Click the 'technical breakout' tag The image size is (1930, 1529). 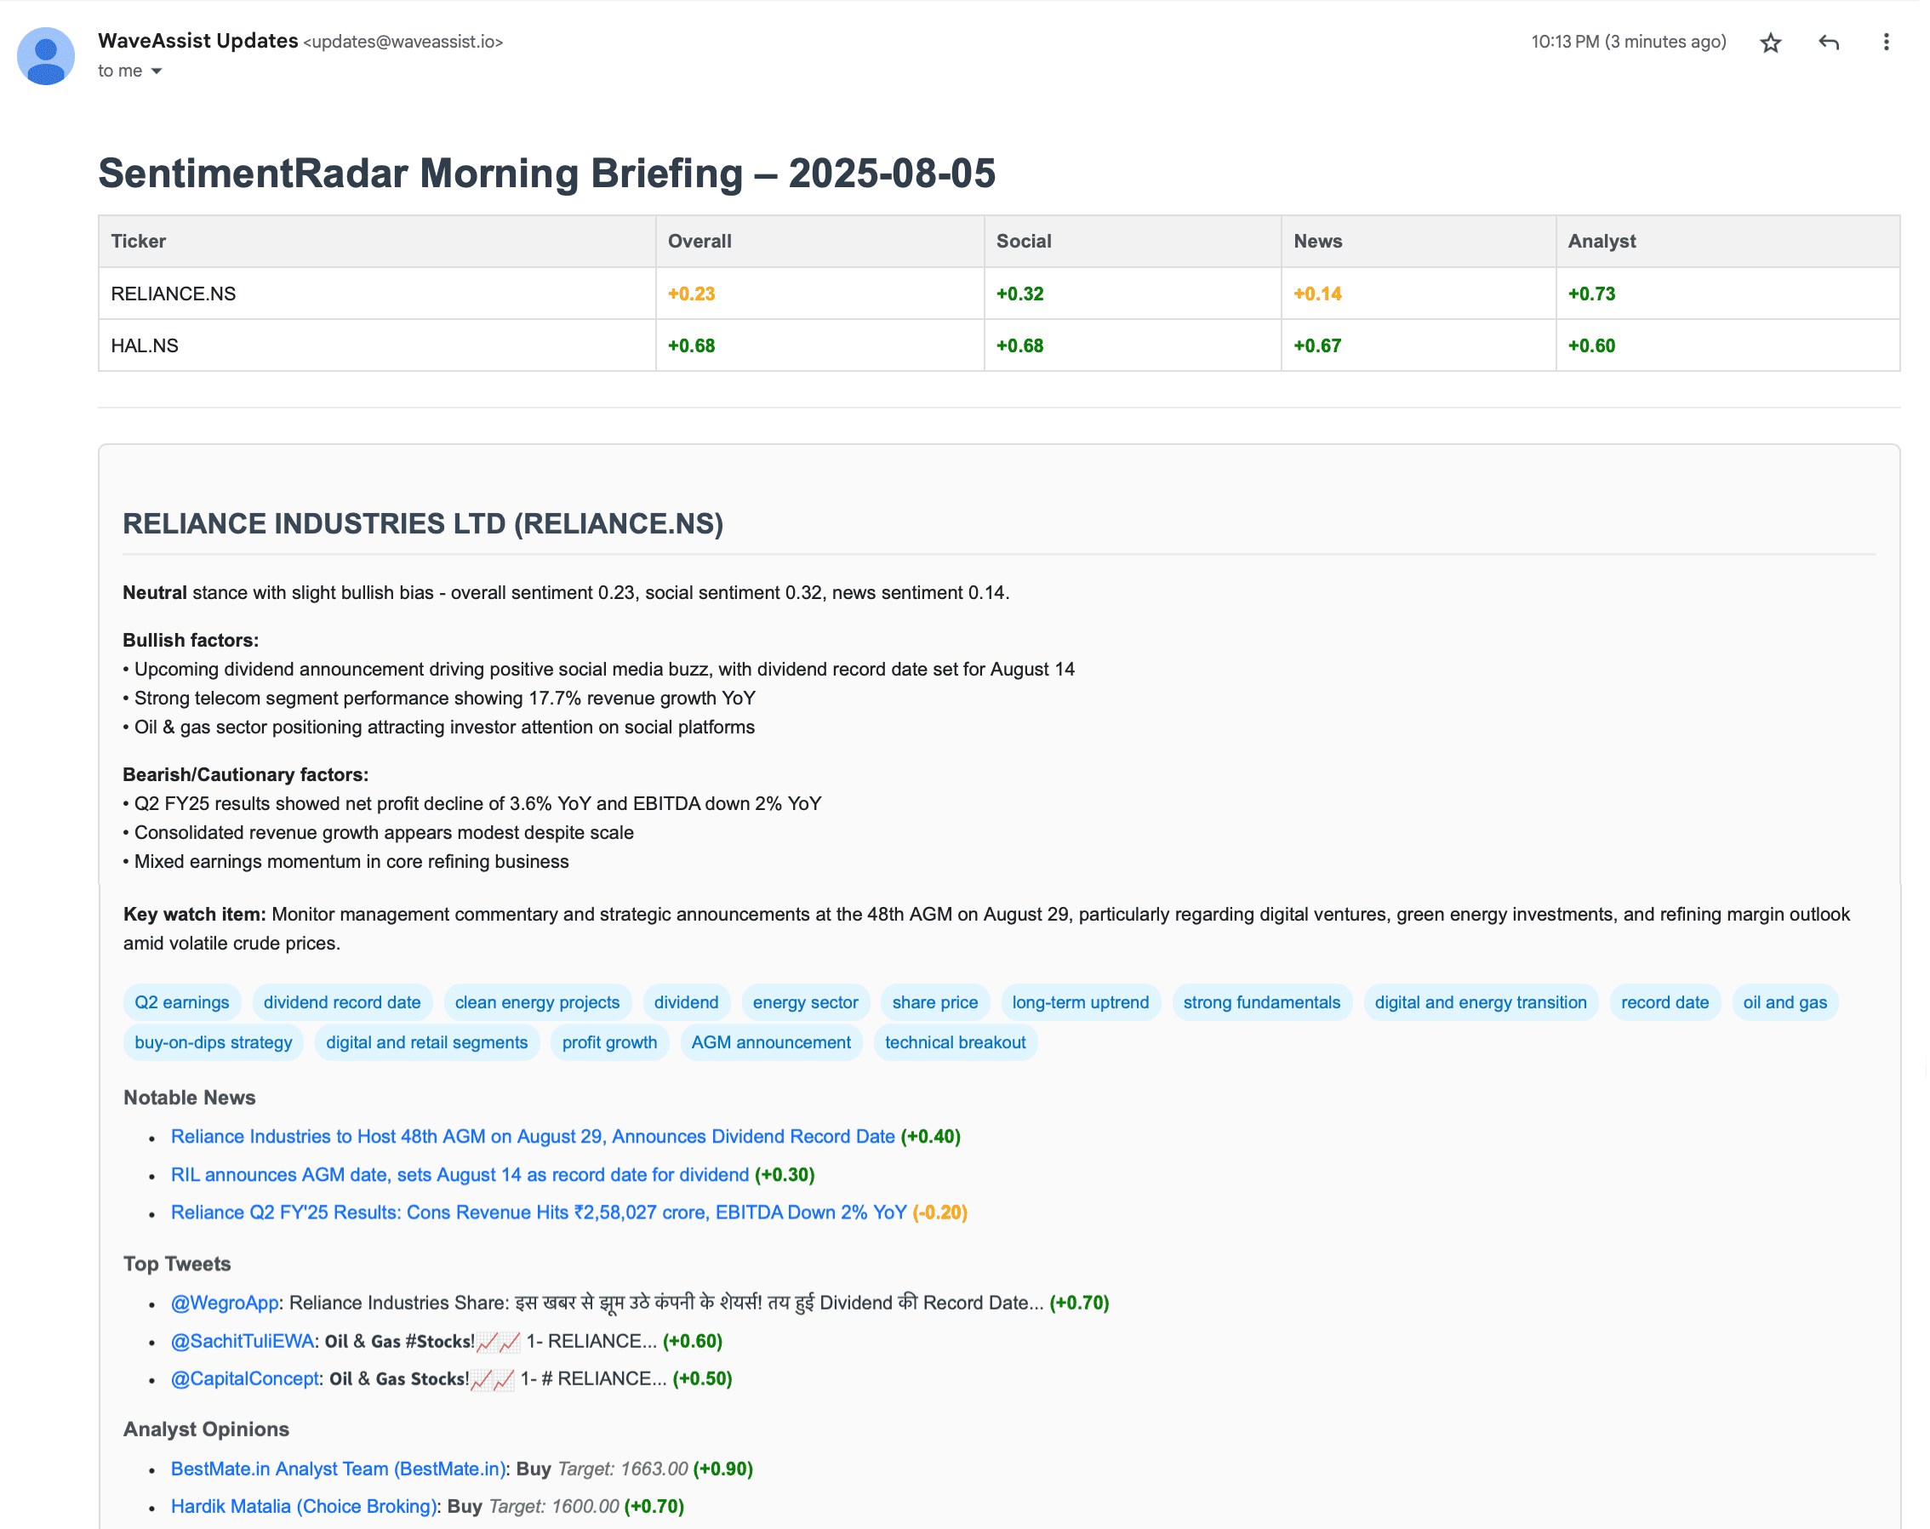tap(955, 1042)
